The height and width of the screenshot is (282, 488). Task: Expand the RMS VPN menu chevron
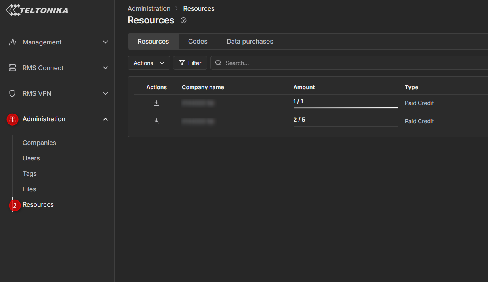point(105,93)
